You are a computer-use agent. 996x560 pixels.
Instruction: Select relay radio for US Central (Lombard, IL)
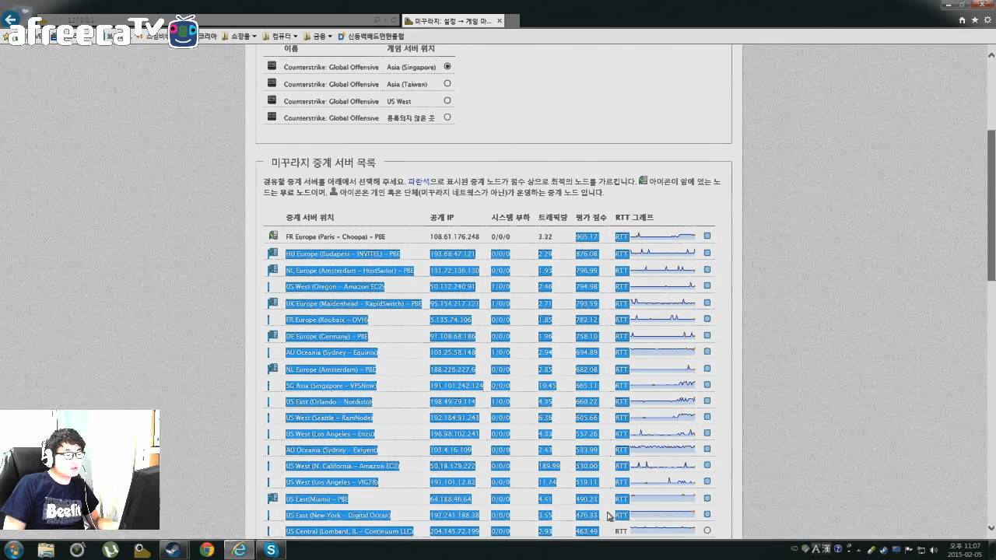click(x=707, y=530)
